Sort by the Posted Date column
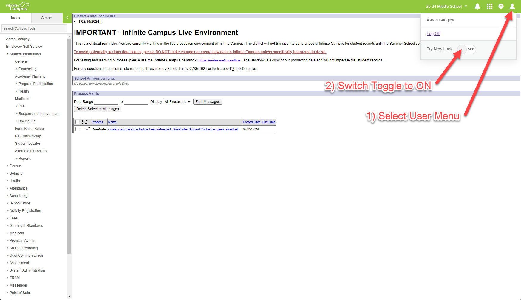 point(251,122)
